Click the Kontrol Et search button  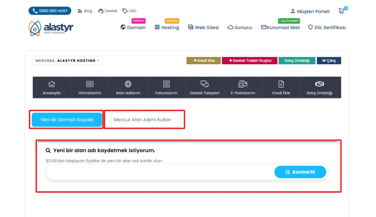pos(300,172)
